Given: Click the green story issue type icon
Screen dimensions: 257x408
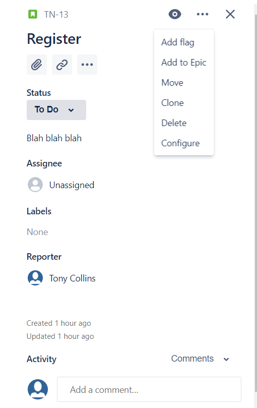Looking at the screenshot, I should (33, 14).
